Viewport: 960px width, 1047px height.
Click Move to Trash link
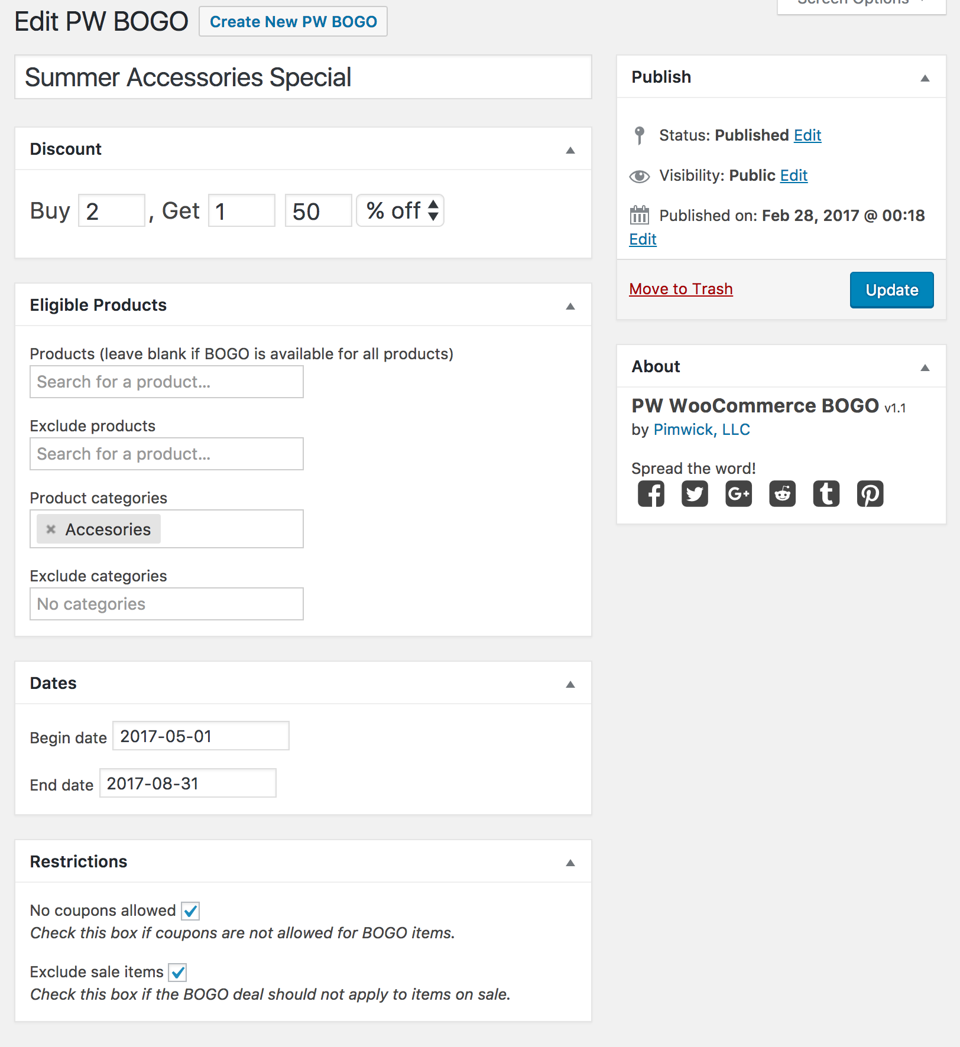[680, 289]
